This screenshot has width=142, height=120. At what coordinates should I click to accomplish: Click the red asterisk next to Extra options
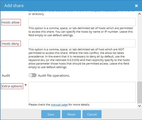pyautogui.click(x=26, y=85)
